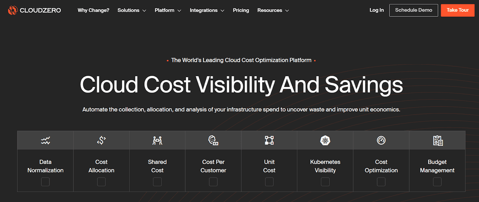
Task: Tick the Unit Cost checkbox
Action: 269,182
